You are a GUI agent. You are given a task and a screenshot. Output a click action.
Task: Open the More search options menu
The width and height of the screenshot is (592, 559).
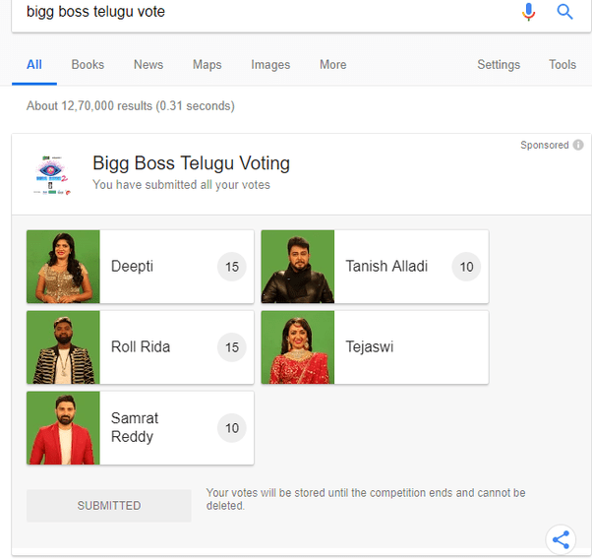(332, 65)
